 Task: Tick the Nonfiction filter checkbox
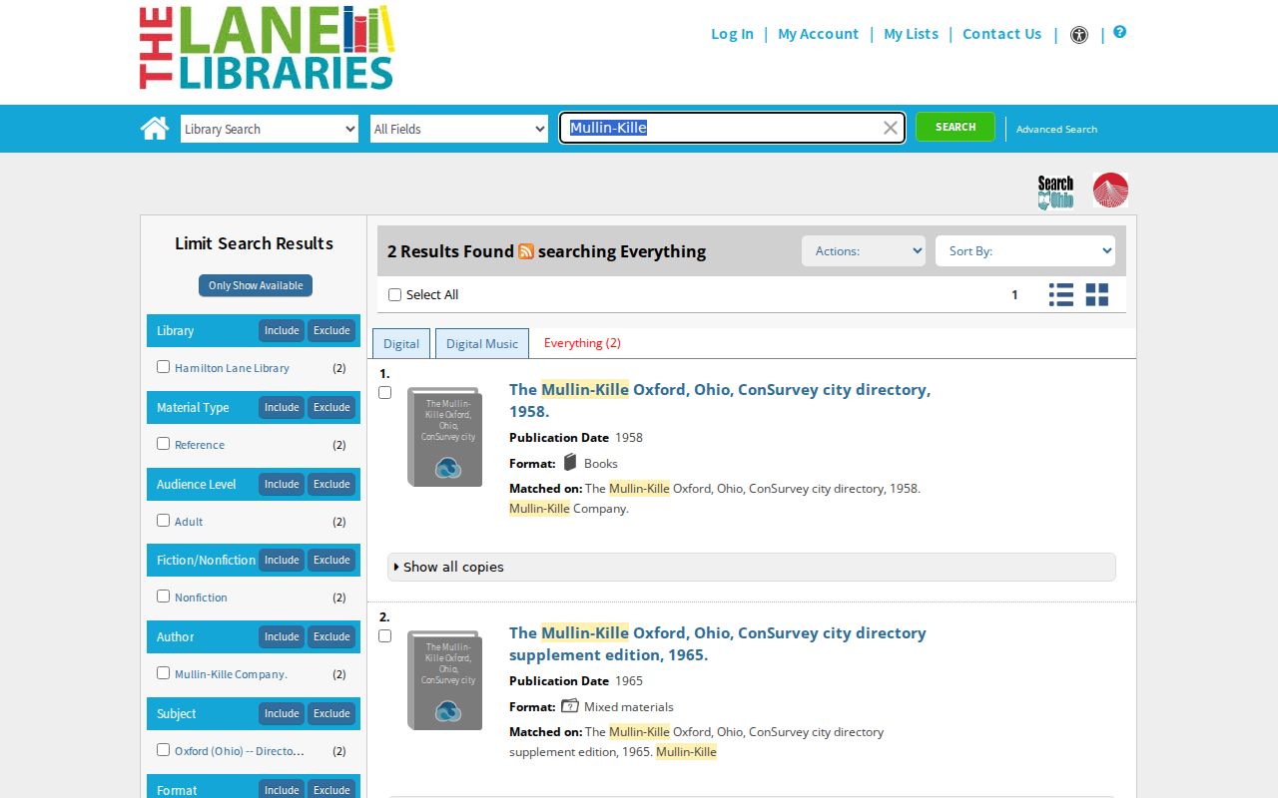[163, 596]
